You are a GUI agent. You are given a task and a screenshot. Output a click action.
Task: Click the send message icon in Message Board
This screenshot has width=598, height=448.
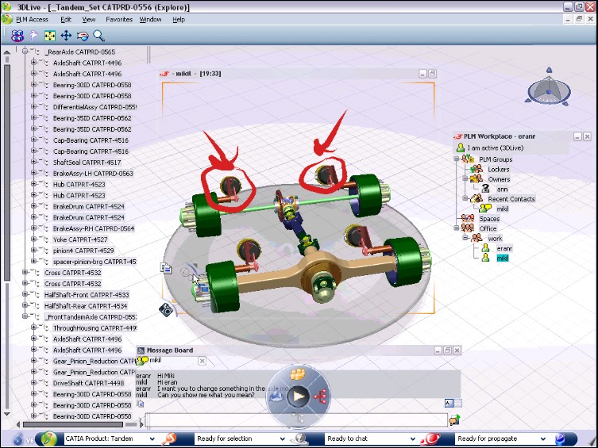coord(454,419)
